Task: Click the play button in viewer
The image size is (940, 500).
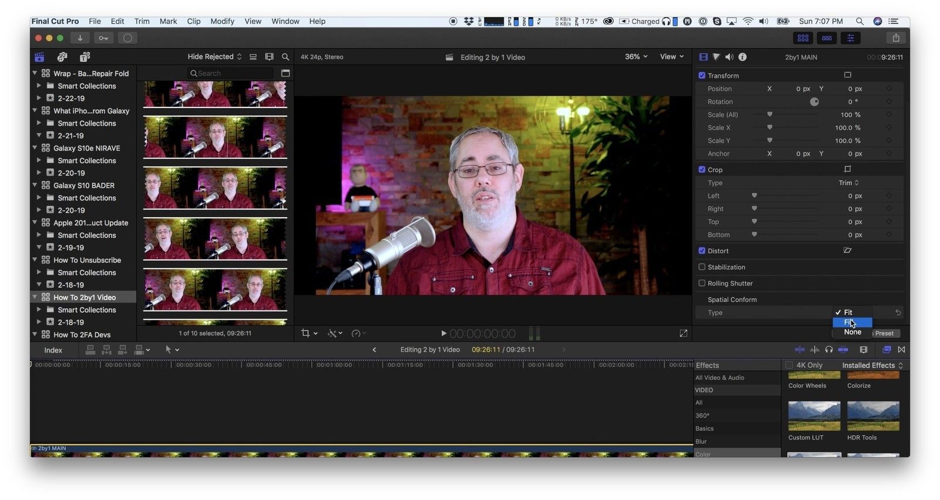Action: tap(444, 333)
